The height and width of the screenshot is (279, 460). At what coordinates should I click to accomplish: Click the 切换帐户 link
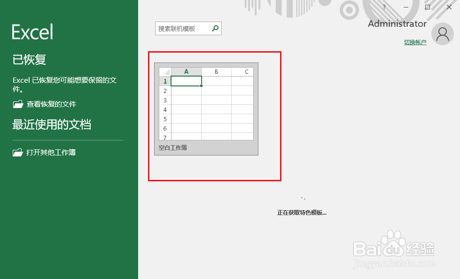pyautogui.click(x=415, y=41)
